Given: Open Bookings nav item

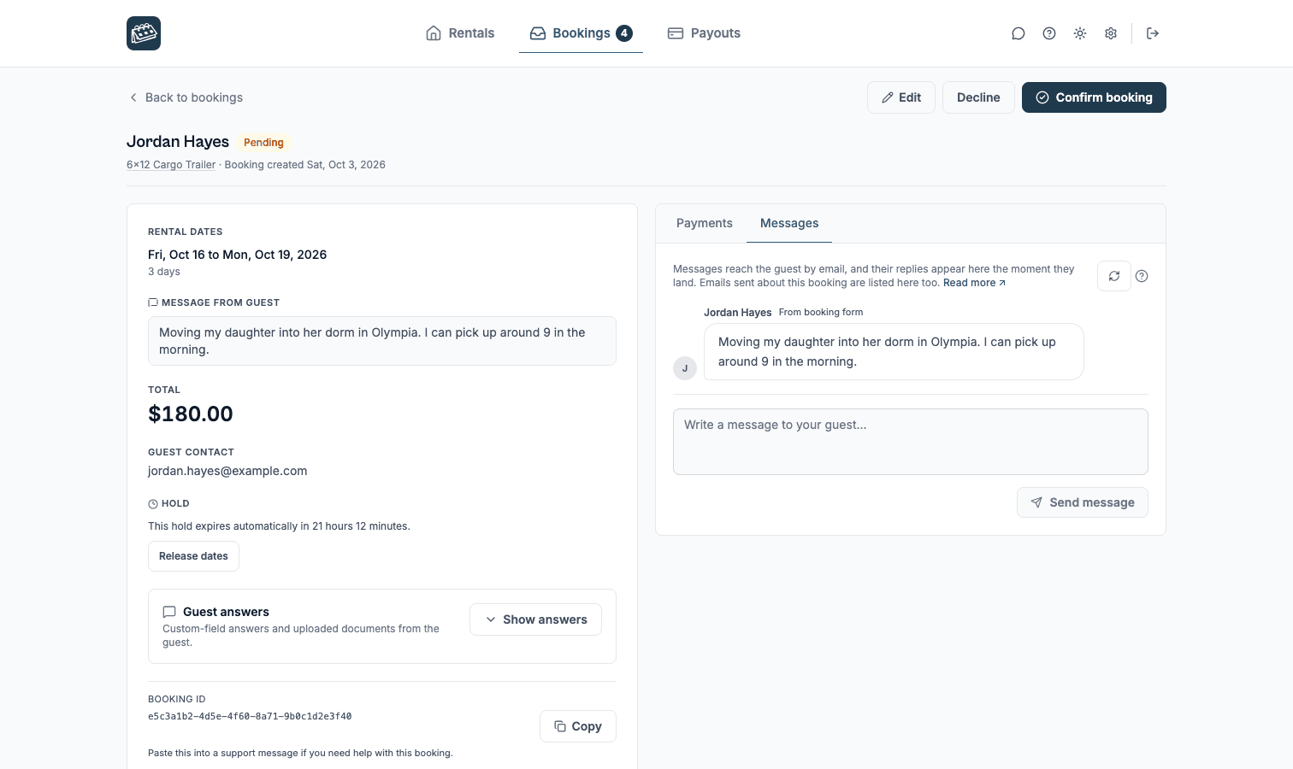Looking at the screenshot, I should 581,33.
